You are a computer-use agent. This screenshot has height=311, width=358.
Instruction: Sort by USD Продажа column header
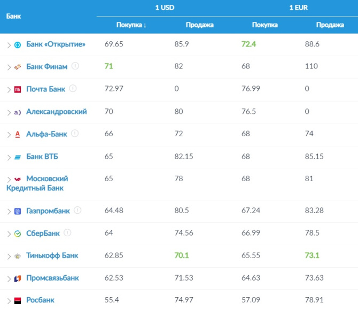tap(199, 25)
